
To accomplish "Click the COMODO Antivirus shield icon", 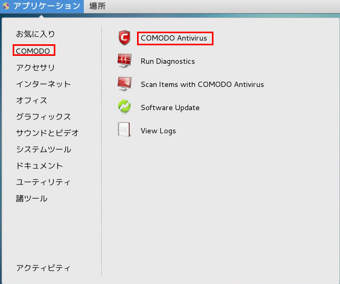I will point(124,38).
